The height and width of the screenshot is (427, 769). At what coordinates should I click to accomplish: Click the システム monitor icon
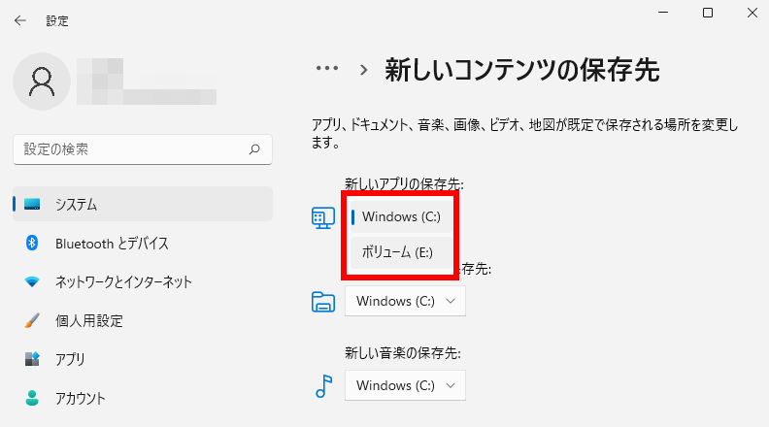(32, 204)
